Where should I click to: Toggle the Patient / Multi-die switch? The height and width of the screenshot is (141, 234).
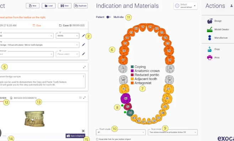tap(109, 17)
